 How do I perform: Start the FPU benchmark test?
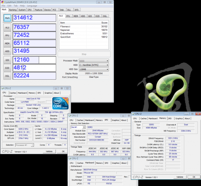(x=7, y=36)
